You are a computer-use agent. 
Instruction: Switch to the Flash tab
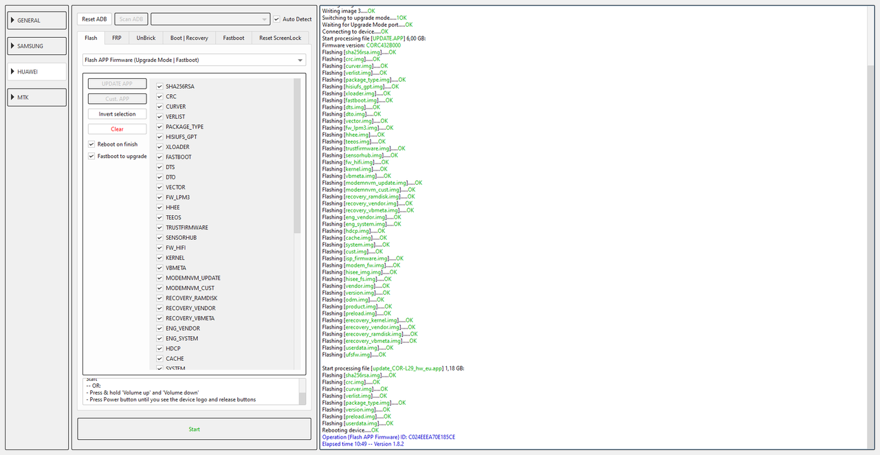[x=91, y=38]
